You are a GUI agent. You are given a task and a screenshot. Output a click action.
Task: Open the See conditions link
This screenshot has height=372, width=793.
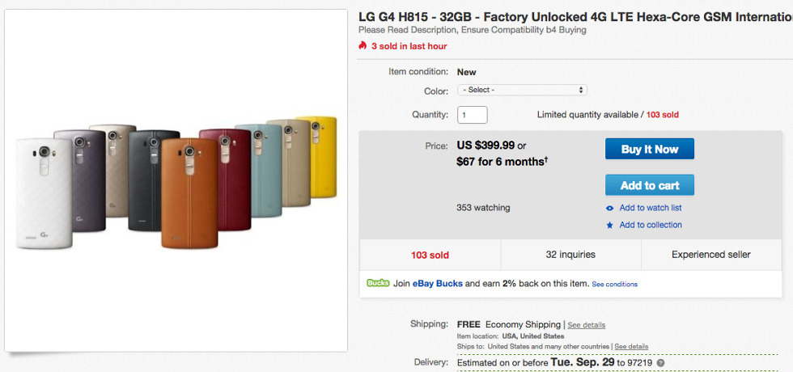pos(615,285)
